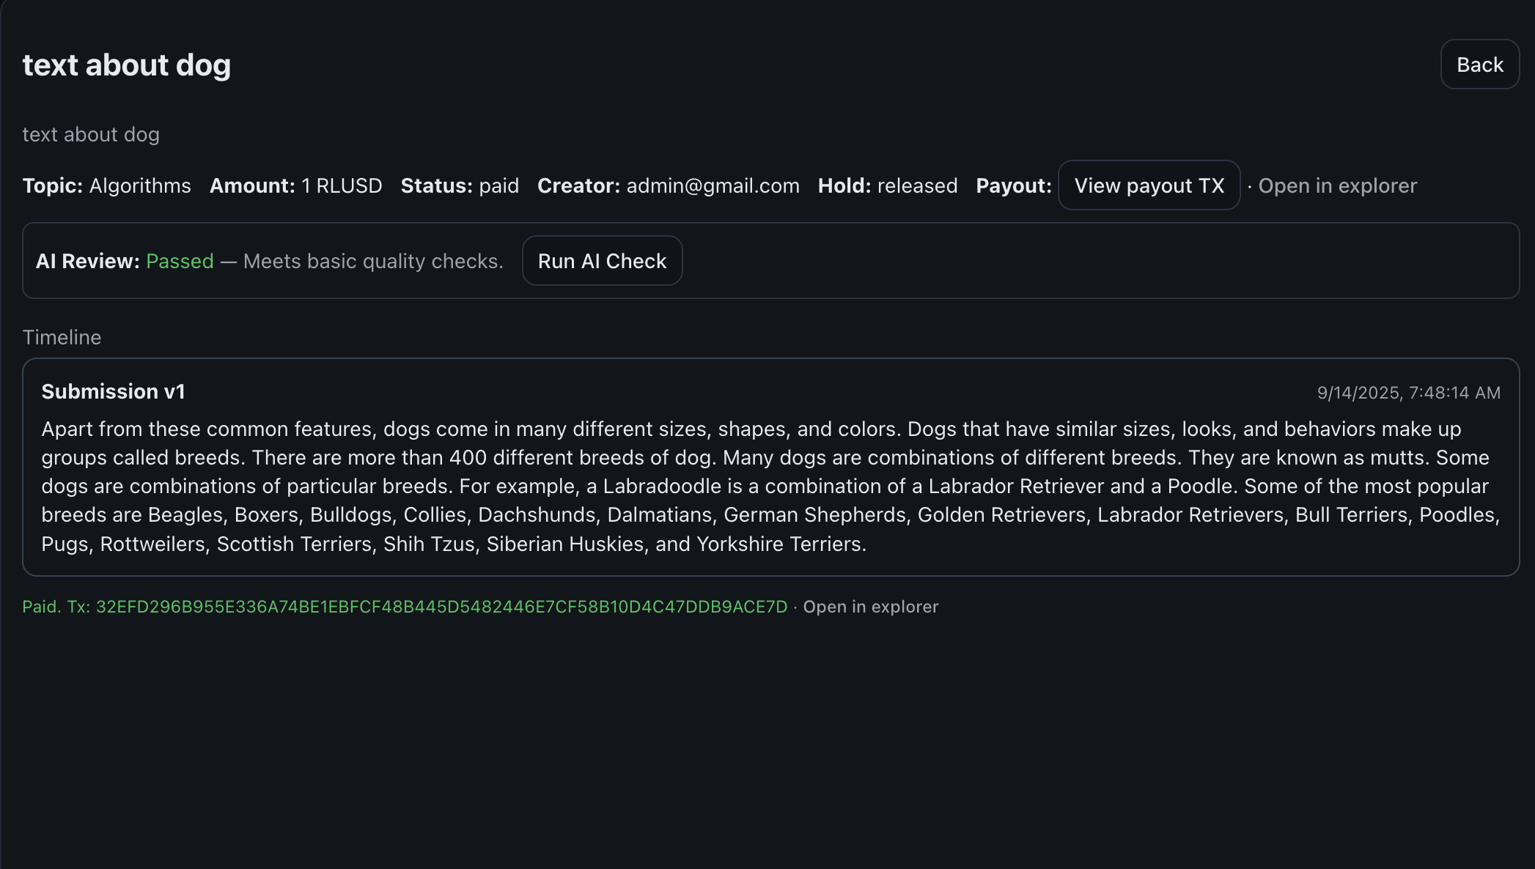1535x869 pixels.
Task: Open in explorer link after Tx hash
Action: pos(870,607)
